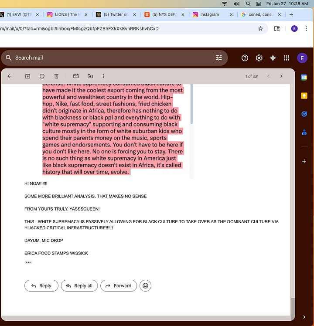314x326 pixels.
Task: Click the date and time in menu bar
Action: [287, 4]
